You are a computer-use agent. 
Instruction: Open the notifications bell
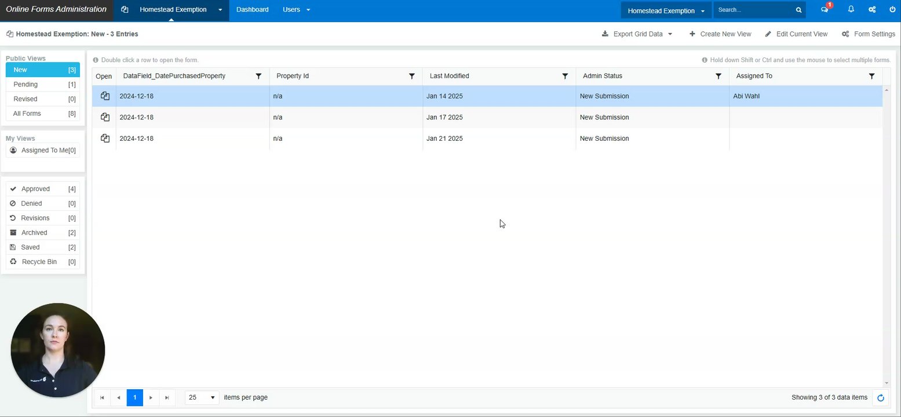point(851,9)
